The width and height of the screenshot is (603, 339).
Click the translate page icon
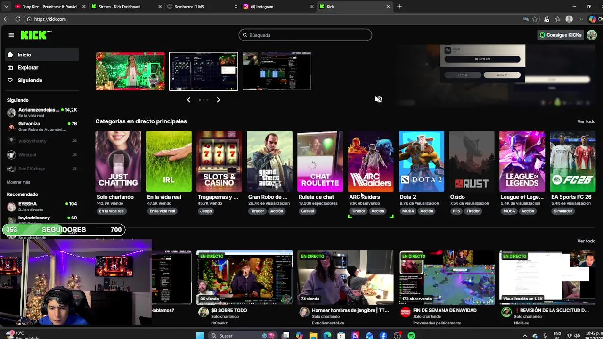(x=526, y=19)
